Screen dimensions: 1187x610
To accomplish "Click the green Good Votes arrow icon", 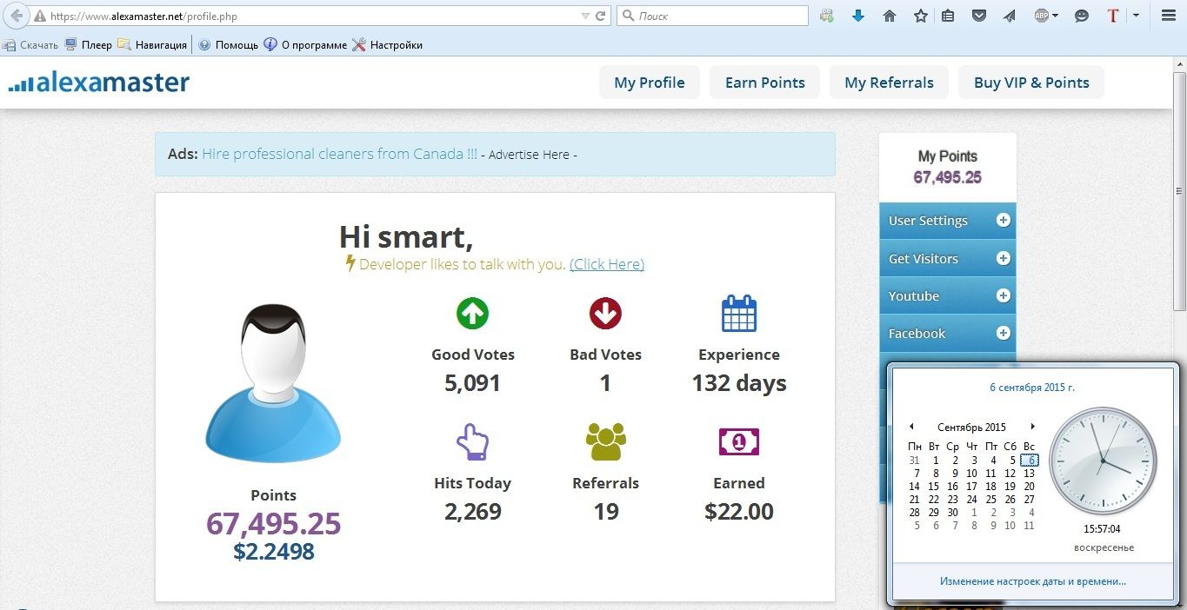I will 472,314.
